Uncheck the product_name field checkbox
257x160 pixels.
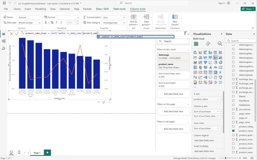coord(233,131)
